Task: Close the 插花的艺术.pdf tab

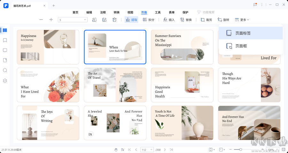Action: pos(44,6)
